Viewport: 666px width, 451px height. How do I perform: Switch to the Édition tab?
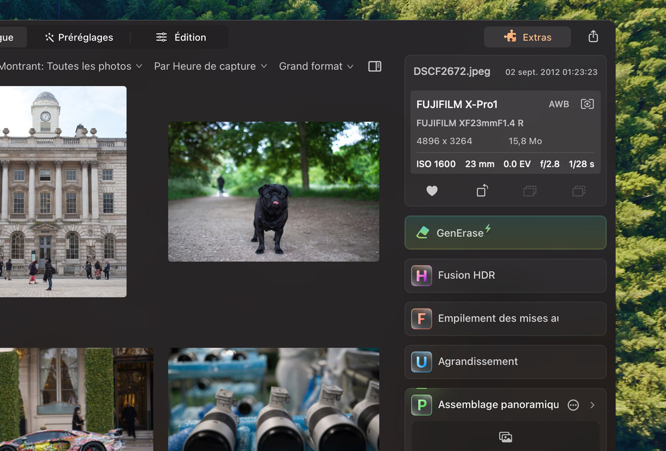[x=181, y=37]
